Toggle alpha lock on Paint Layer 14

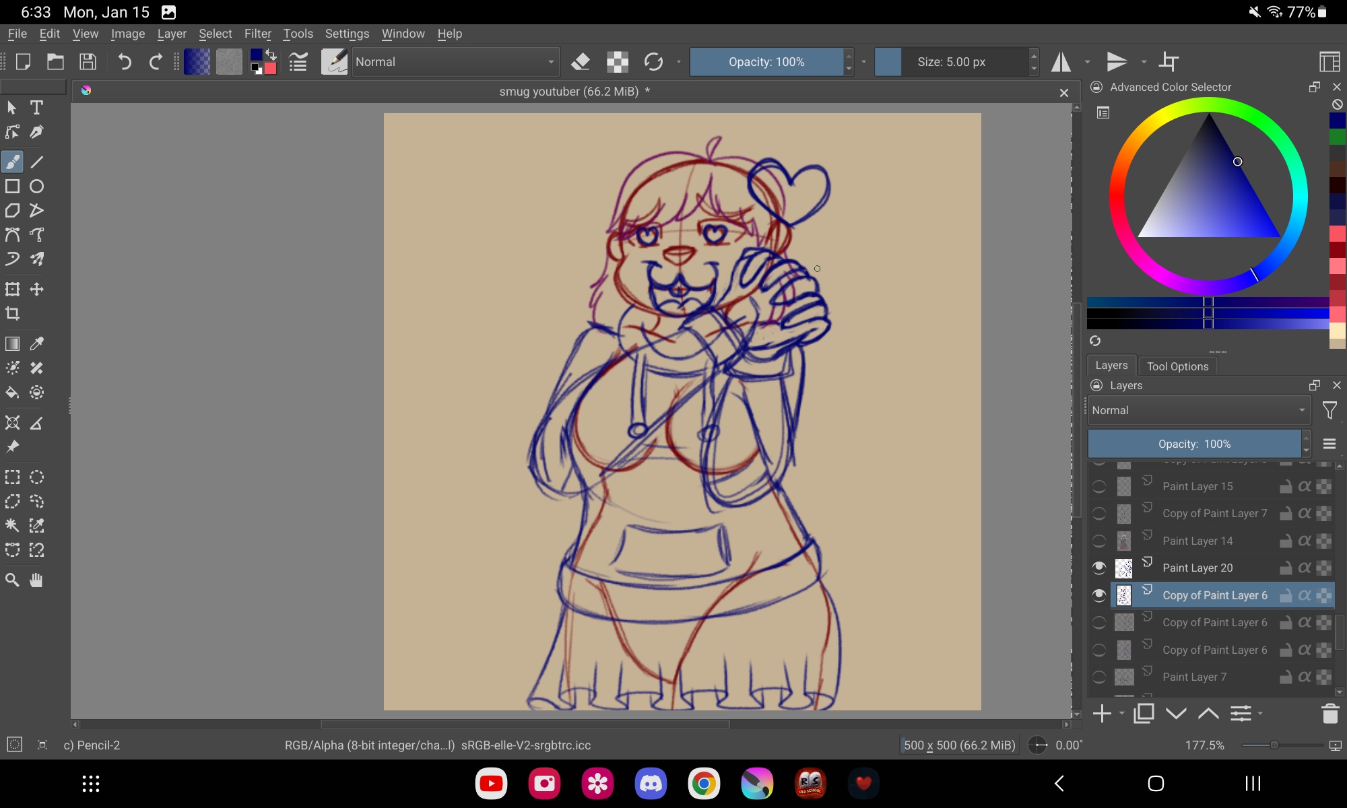tap(1305, 541)
